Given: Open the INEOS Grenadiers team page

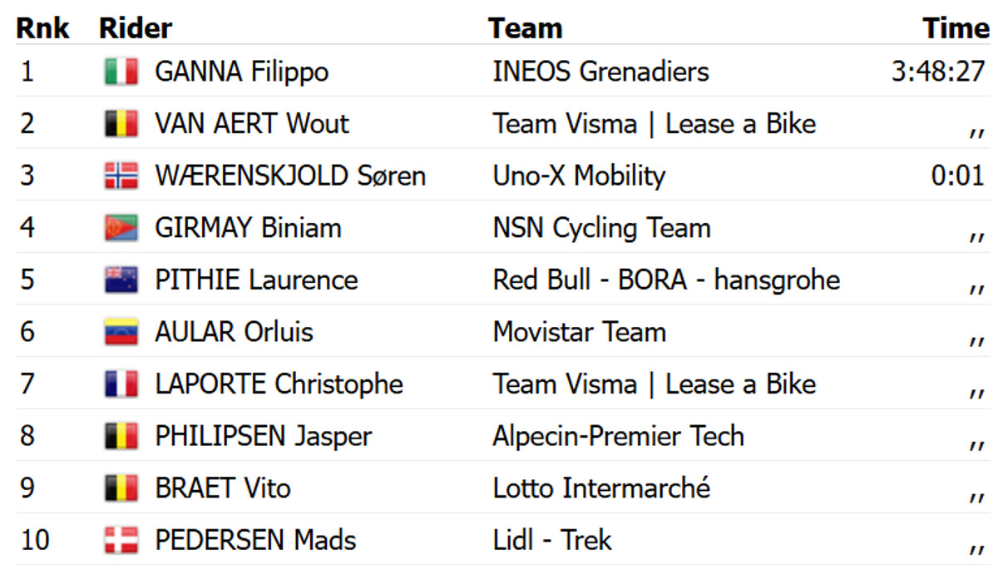Looking at the screenshot, I should click(x=600, y=72).
